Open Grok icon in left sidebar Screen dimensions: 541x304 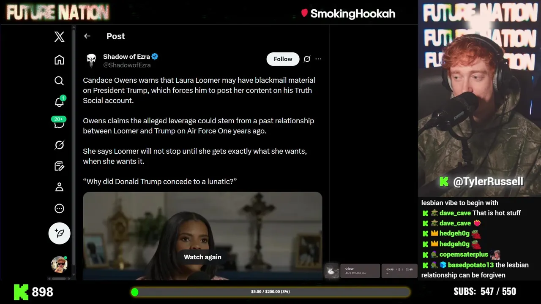59,145
